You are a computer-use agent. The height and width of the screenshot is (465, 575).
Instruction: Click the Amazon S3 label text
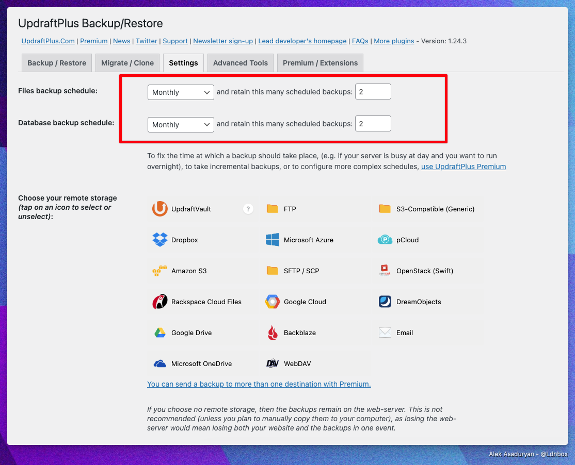tap(189, 271)
